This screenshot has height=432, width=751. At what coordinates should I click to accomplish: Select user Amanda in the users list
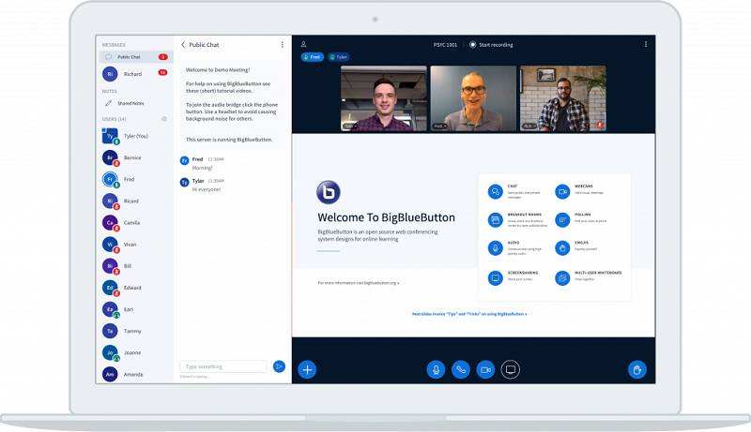pos(136,374)
